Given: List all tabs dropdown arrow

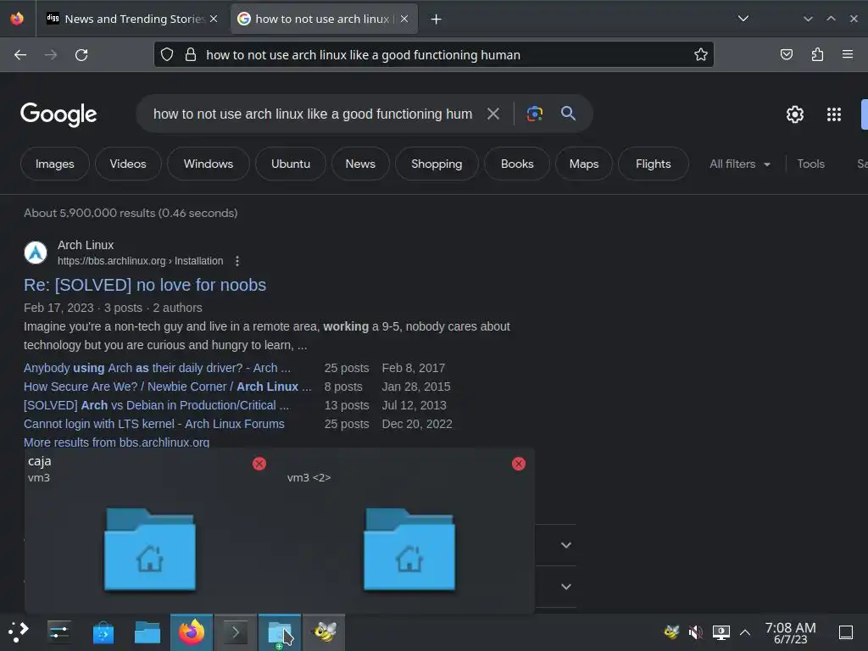Looking at the screenshot, I should pyautogui.click(x=743, y=19).
